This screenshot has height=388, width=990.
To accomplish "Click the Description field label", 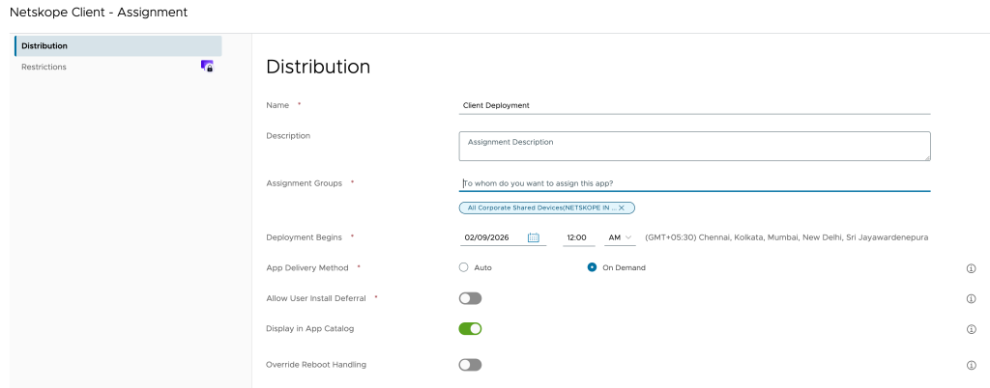I will (288, 135).
